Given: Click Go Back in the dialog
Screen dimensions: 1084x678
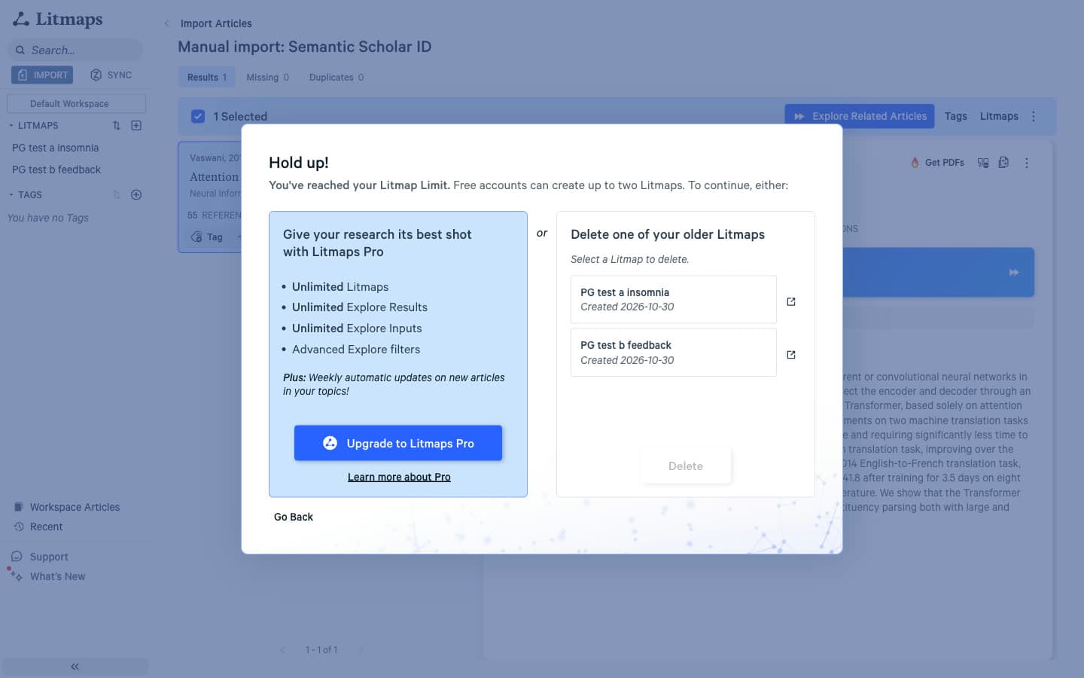Looking at the screenshot, I should coord(294,517).
